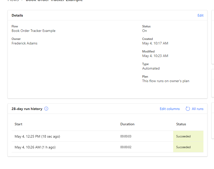
Task: Click the Status value On
Action: 145,31
